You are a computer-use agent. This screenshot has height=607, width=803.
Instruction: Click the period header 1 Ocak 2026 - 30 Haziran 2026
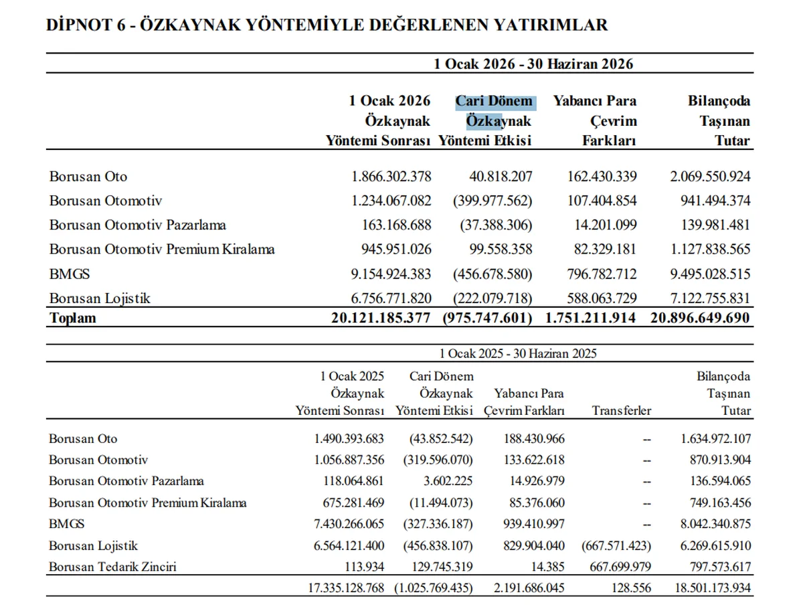tap(533, 64)
